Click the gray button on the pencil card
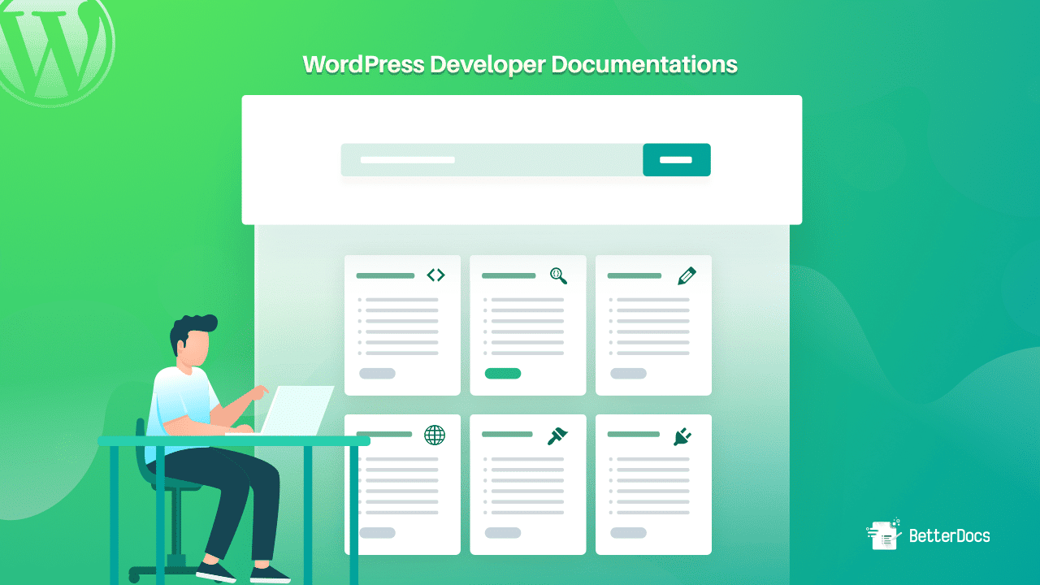This screenshot has height=585, width=1040. tap(628, 374)
